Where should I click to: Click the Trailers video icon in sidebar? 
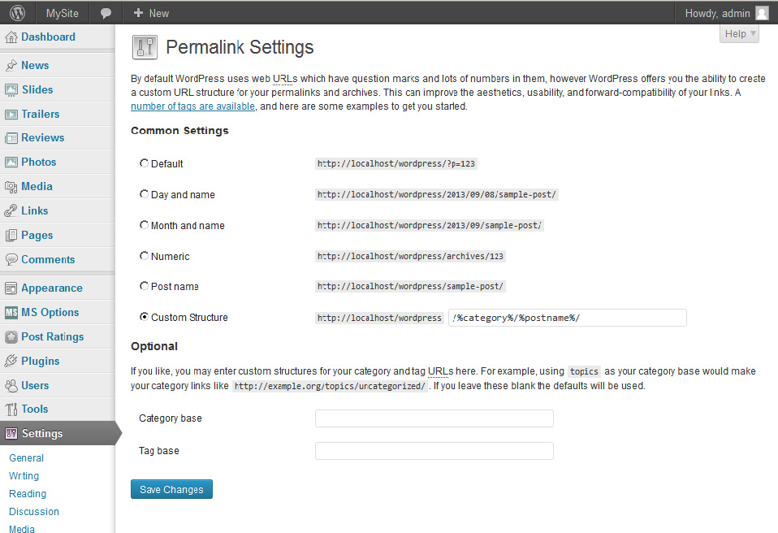tap(11, 115)
